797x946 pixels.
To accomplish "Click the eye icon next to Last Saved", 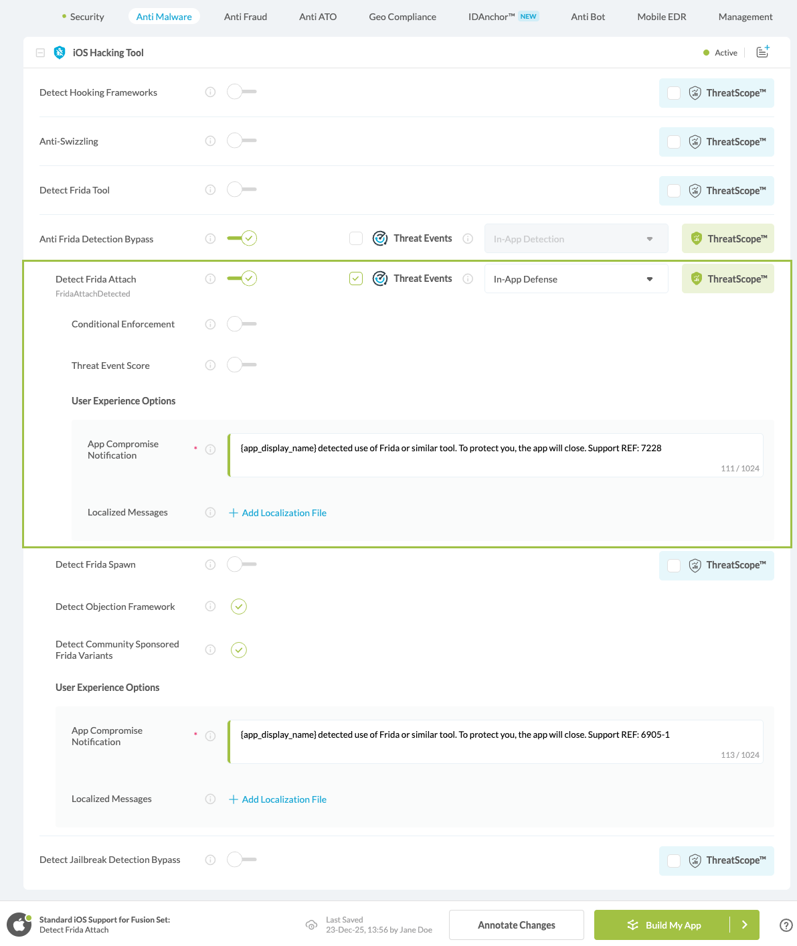I will pyautogui.click(x=312, y=925).
